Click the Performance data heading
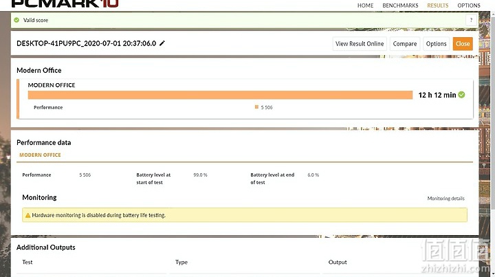 click(43, 142)
